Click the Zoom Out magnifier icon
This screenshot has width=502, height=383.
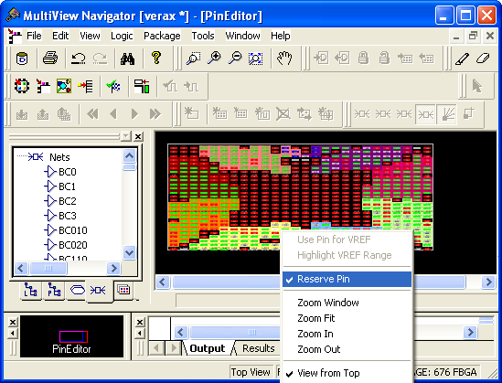pos(235,59)
